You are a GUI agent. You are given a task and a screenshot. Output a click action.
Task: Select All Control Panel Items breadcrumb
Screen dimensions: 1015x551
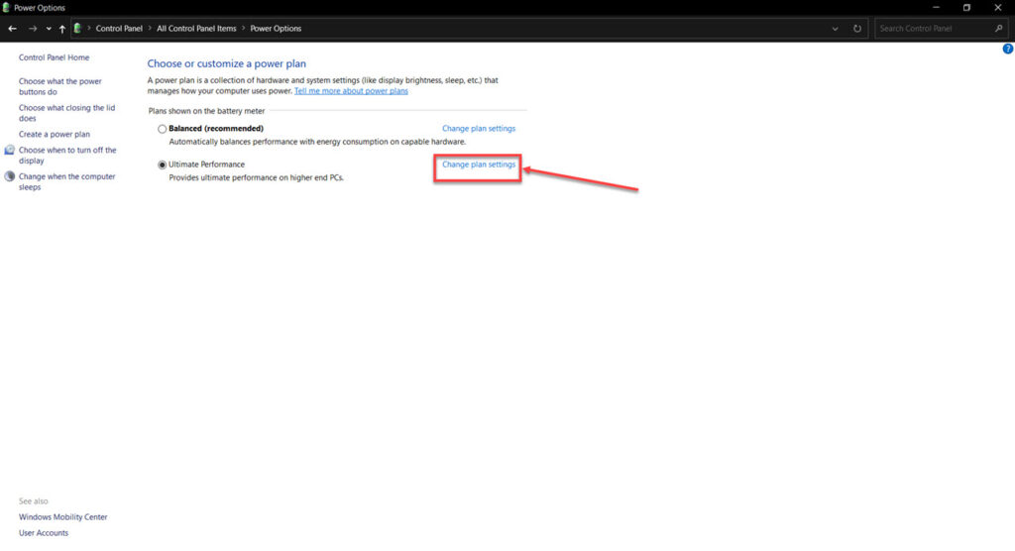tap(196, 29)
